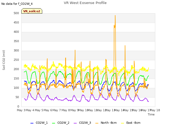This screenshot has height=128, width=171.
Task: Click the 250 y-axis tick label
Action: point(16,60)
